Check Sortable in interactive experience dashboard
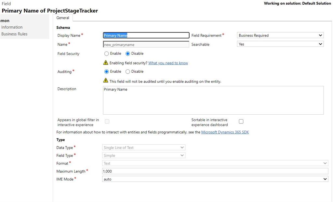This screenshot has width=333, height=202. (x=241, y=121)
